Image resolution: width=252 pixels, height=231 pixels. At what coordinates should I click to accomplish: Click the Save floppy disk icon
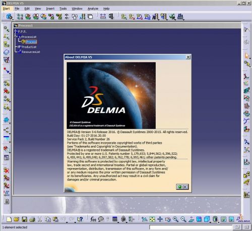click(24, 219)
